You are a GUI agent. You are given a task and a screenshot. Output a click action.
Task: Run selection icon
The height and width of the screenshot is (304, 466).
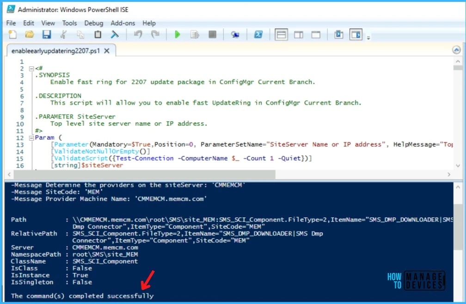point(195,35)
